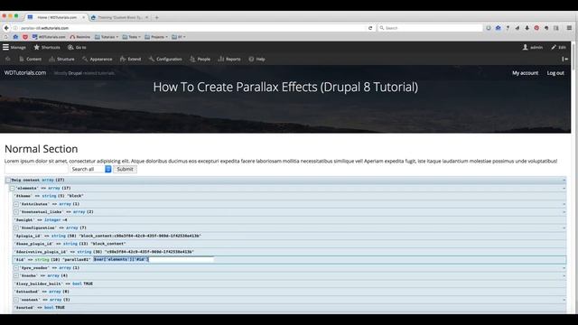Click the Pocket bookmark icon
Viewport: 578px width, 325px height.
(25, 37)
